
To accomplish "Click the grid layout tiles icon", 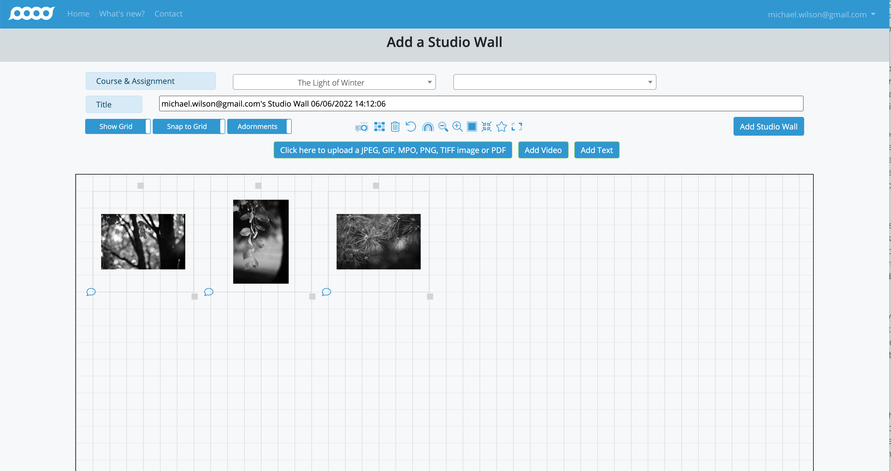I will (379, 127).
